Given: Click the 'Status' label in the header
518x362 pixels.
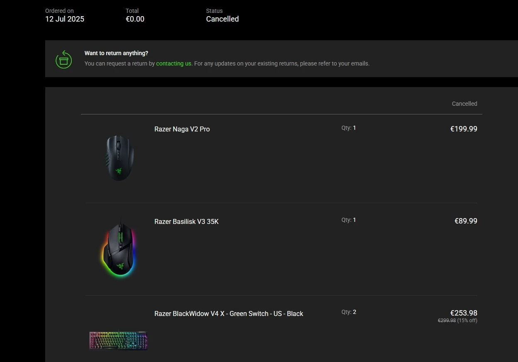Looking at the screenshot, I should 214,11.
